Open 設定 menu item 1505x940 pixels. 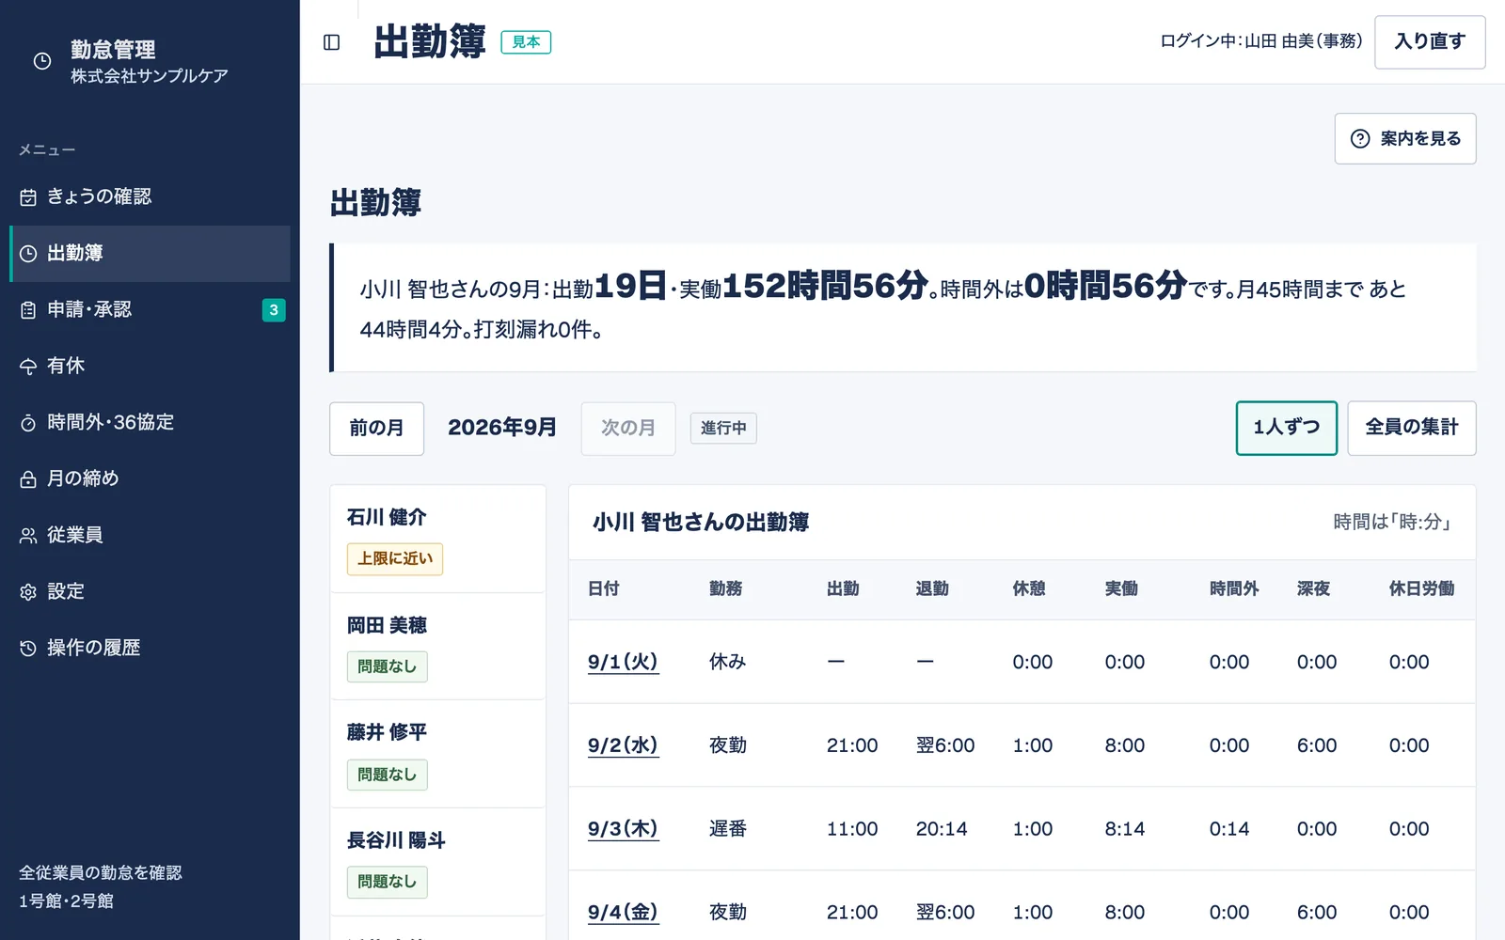coord(150,592)
